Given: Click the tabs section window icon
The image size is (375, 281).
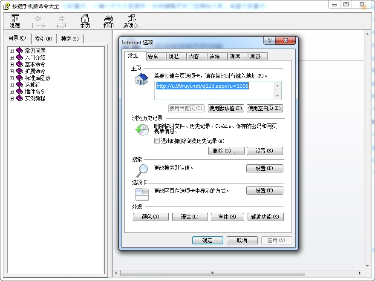Looking at the screenshot, I should pos(142,194).
